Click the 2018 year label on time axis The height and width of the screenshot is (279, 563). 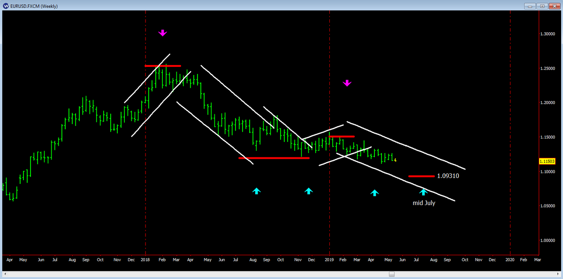click(145, 259)
